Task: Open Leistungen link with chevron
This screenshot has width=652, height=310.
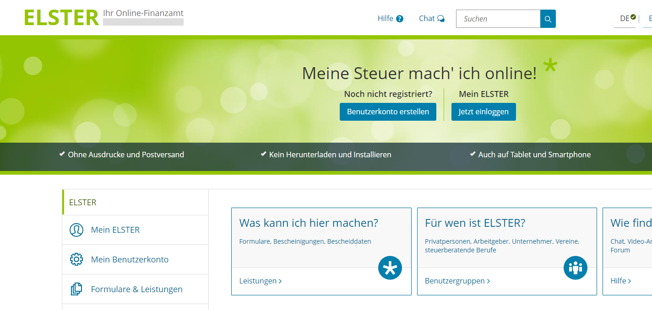Action: click(x=260, y=281)
